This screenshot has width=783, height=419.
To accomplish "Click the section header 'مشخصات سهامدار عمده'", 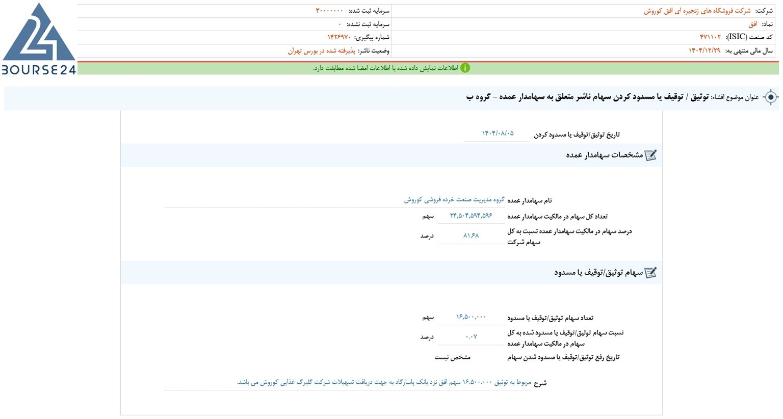I will point(605,155).
